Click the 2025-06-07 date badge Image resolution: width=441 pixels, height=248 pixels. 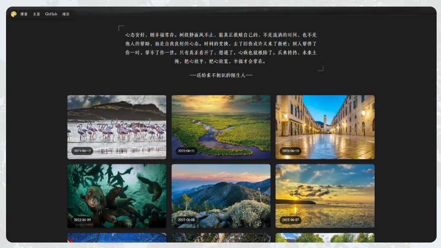click(291, 220)
